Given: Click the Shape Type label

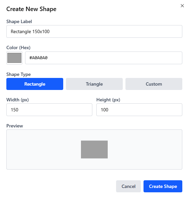Looking at the screenshot, I should point(18,74).
